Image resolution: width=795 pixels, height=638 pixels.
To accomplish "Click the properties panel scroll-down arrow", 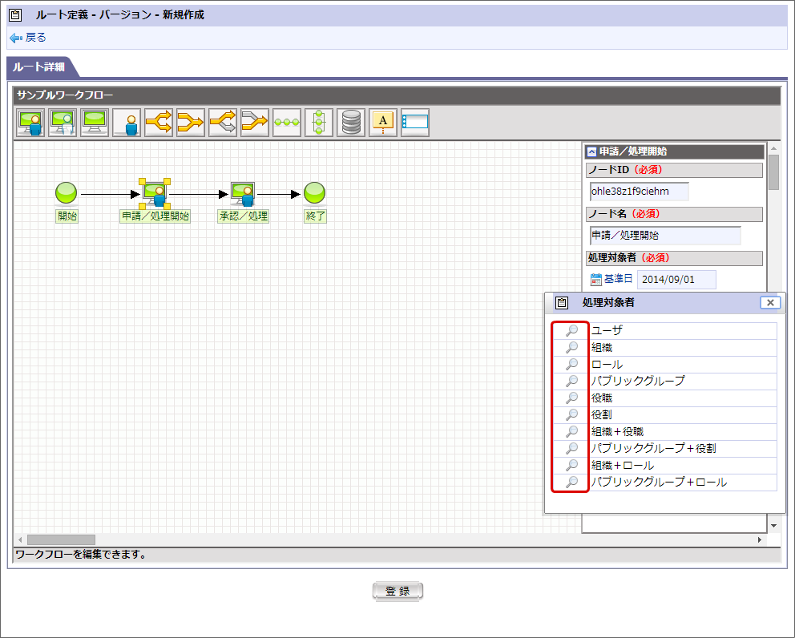I will pos(773,526).
